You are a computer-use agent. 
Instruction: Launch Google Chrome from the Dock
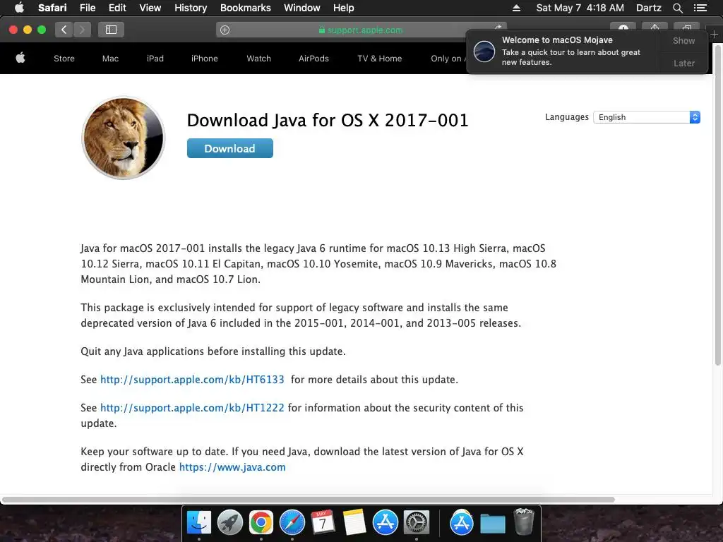[261, 523]
